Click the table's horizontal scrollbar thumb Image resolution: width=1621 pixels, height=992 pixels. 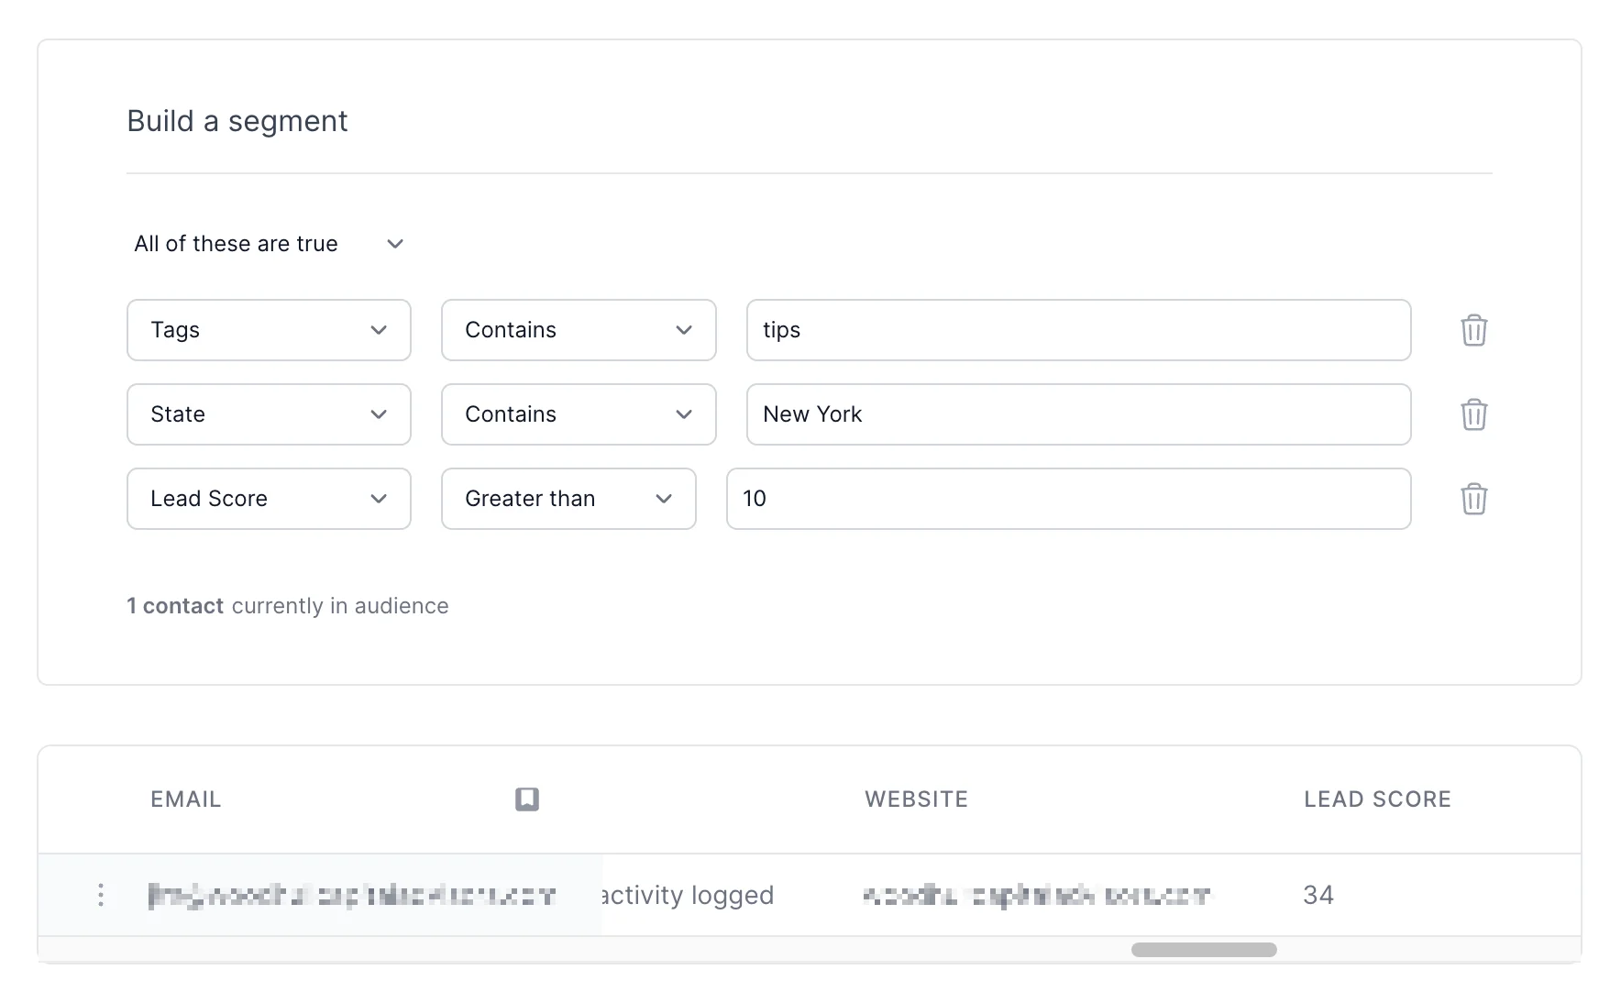coord(1204,950)
